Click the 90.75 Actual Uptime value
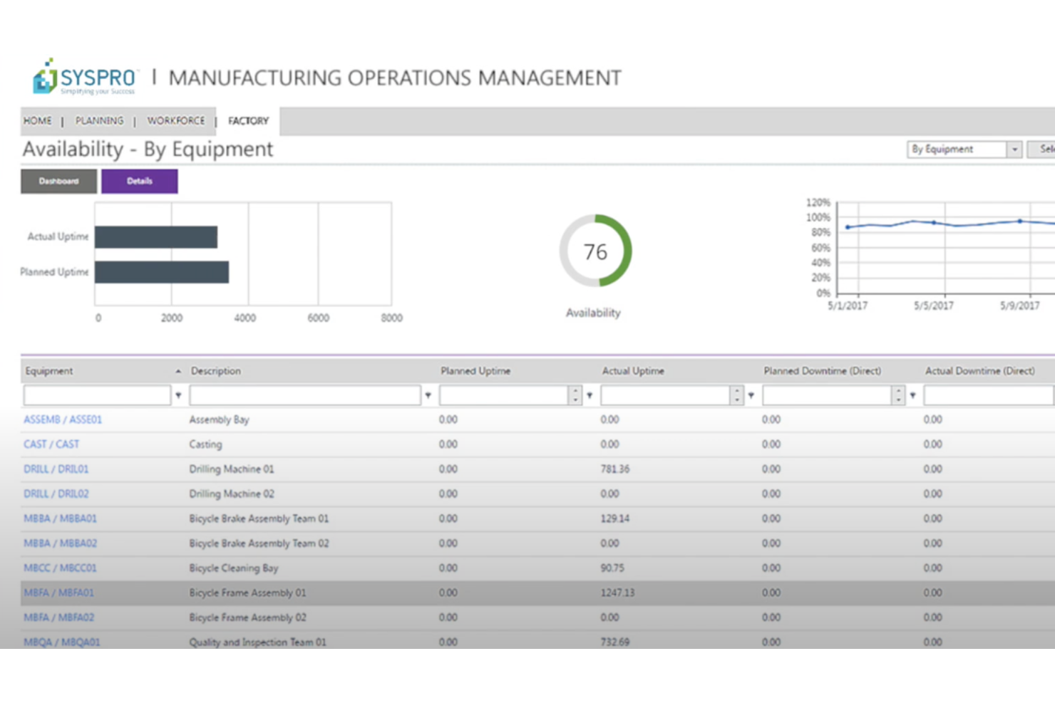1055x703 pixels. click(x=612, y=568)
